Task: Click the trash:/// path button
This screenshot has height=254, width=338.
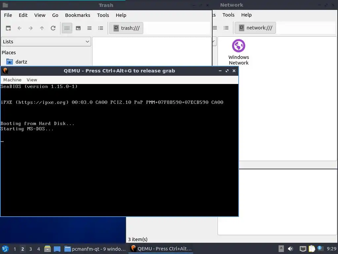Action: point(126,28)
